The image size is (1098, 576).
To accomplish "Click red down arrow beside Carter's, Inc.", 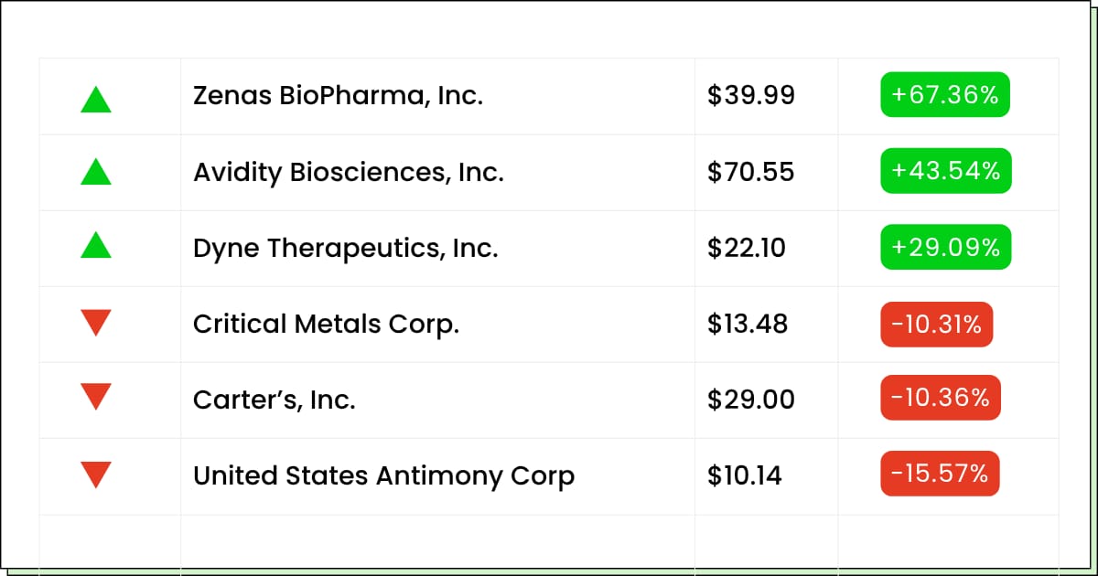I will tap(96, 397).
